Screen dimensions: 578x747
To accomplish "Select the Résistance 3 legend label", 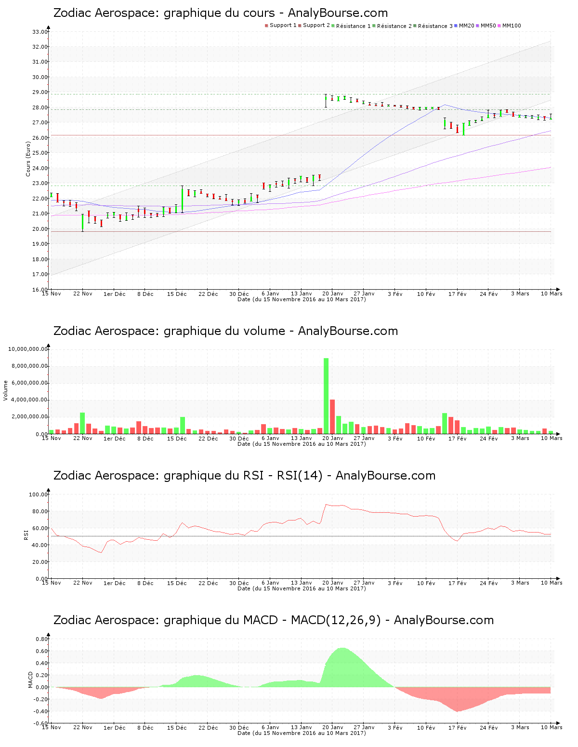I will tap(435, 26).
